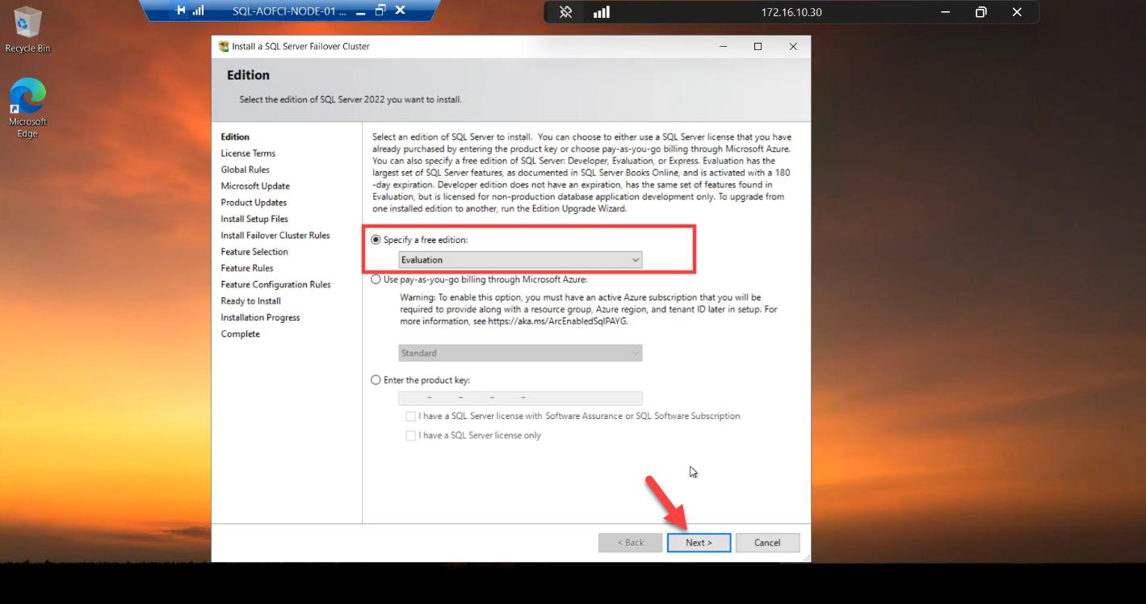Click signal bars on SQL-AOFCI-NODE-01 bar
The height and width of the screenshot is (604, 1146).
[x=199, y=10]
